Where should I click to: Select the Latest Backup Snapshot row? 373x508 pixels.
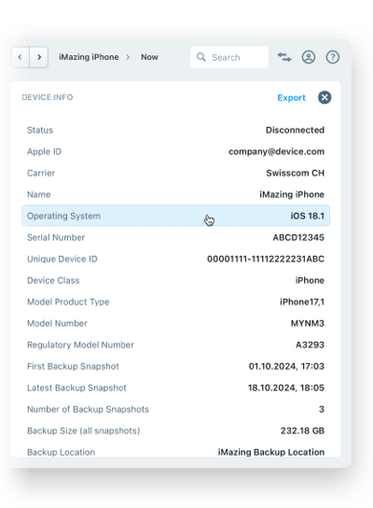175,388
